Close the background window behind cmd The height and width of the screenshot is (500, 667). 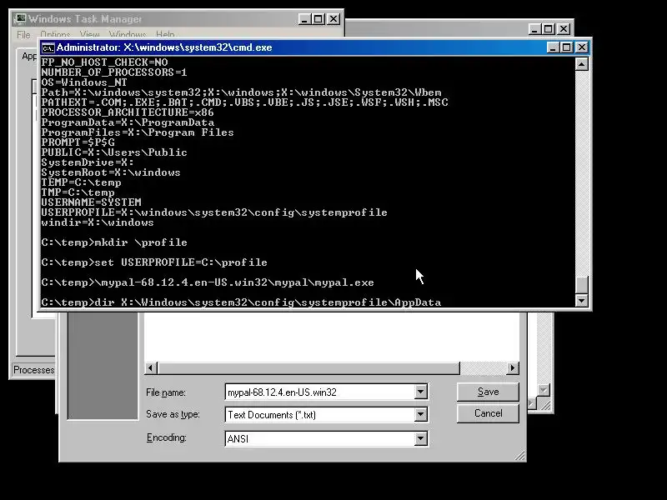click(x=564, y=29)
